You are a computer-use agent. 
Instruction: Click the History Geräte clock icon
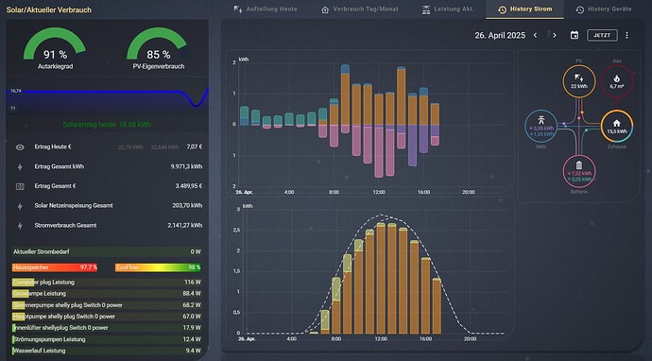pyautogui.click(x=579, y=9)
